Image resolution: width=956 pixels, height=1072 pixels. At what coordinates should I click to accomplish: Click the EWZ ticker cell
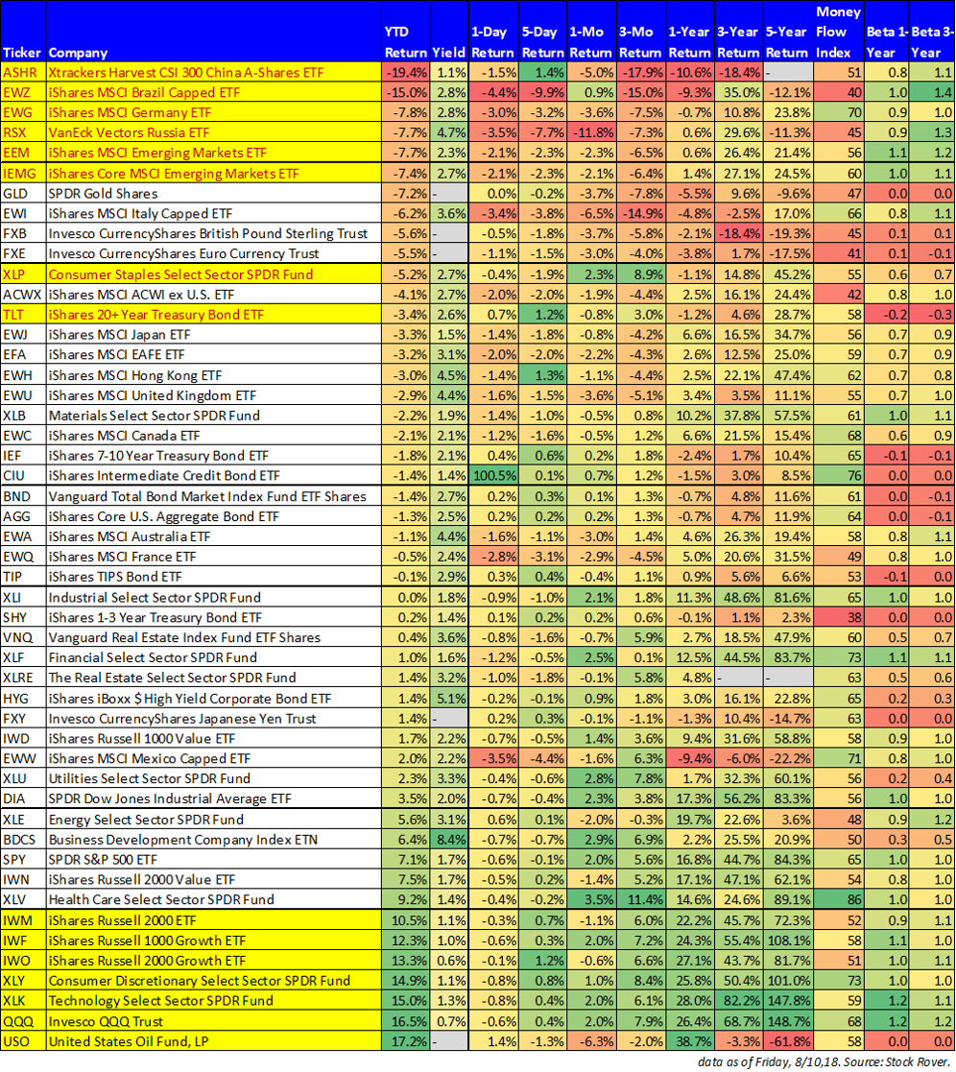pos(23,92)
